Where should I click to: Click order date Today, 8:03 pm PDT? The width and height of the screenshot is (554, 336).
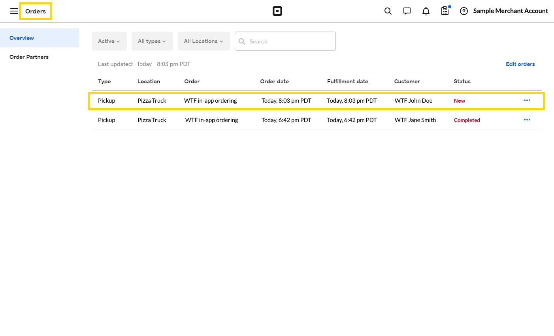click(286, 101)
